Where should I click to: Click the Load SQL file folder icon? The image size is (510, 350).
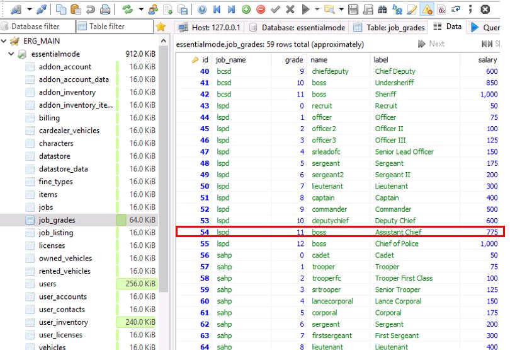329,9
